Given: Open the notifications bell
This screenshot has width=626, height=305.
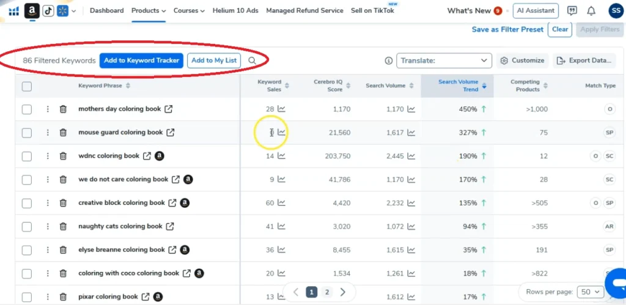Looking at the screenshot, I should tap(591, 11).
